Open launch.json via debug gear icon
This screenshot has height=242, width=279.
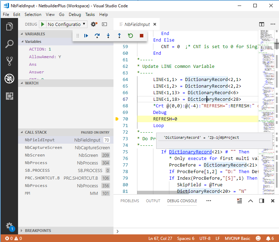[94, 24]
